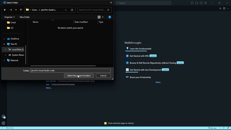
Task: Select Local Disk (C:) in sidebar
Action: [16, 50]
